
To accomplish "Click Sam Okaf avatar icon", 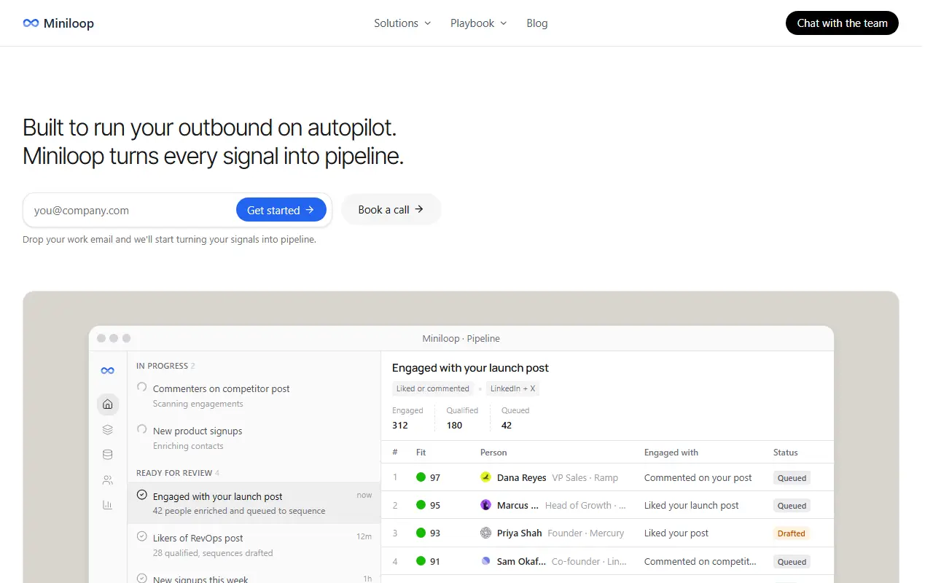I will pos(485,561).
